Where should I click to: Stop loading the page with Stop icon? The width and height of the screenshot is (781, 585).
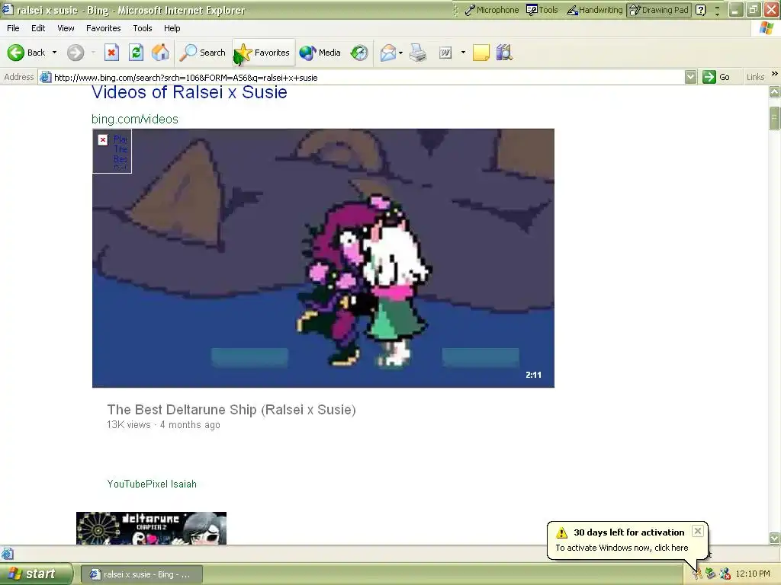tap(111, 53)
